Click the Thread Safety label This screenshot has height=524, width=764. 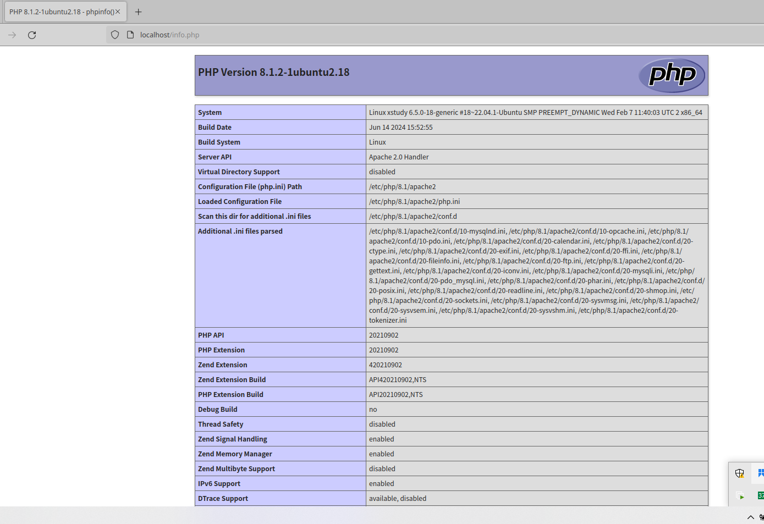(x=221, y=424)
